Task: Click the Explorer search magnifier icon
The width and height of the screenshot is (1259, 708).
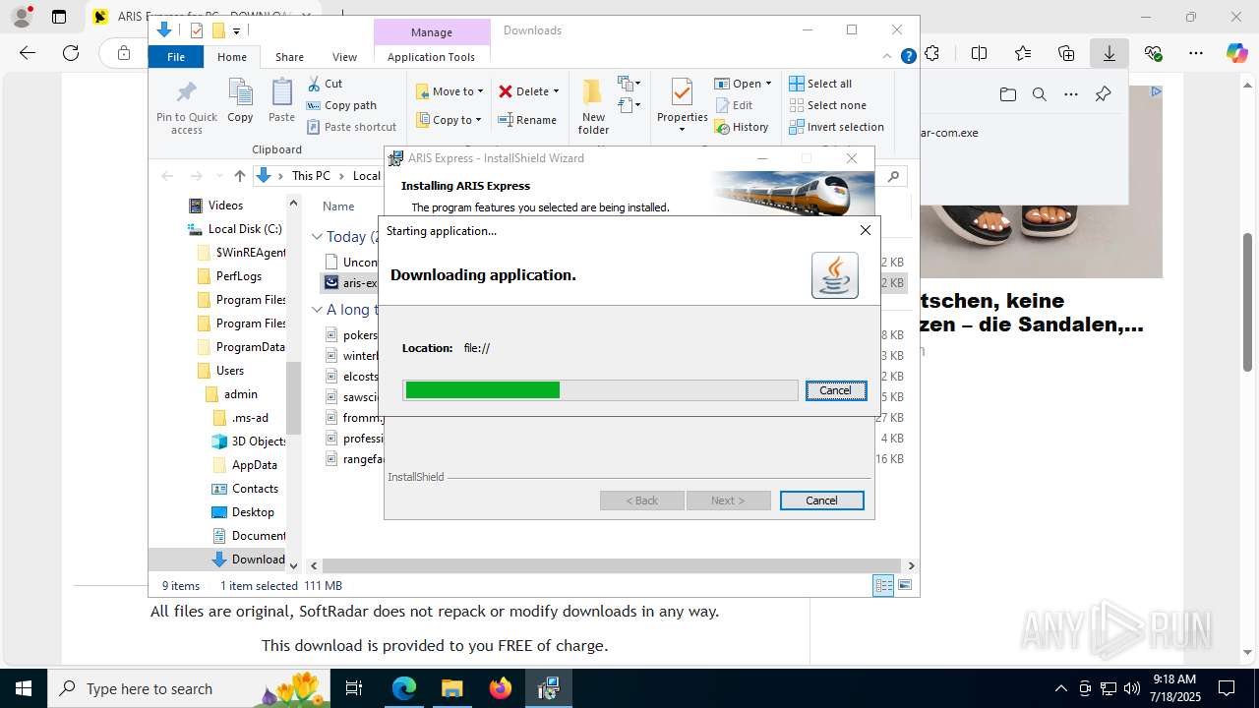Action: (x=893, y=176)
